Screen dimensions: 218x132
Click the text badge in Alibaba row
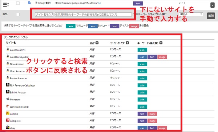click(142, 114)
